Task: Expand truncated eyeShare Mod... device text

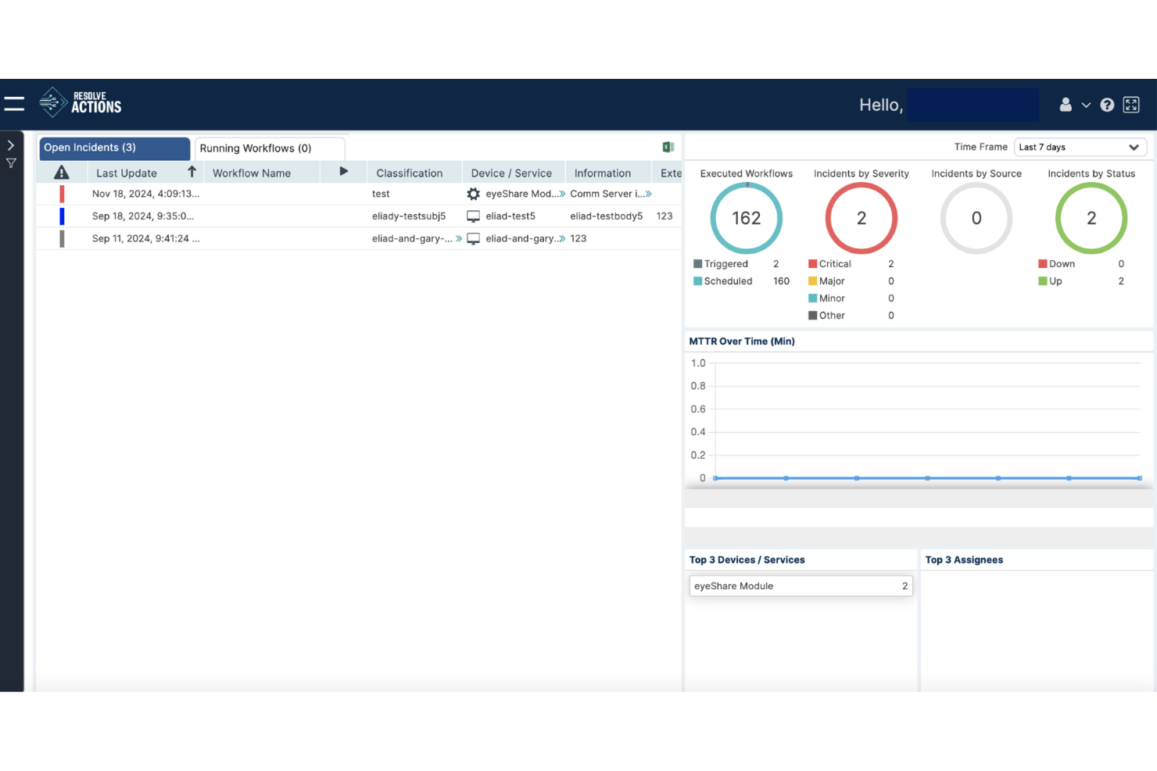Action: coord(562,194)
